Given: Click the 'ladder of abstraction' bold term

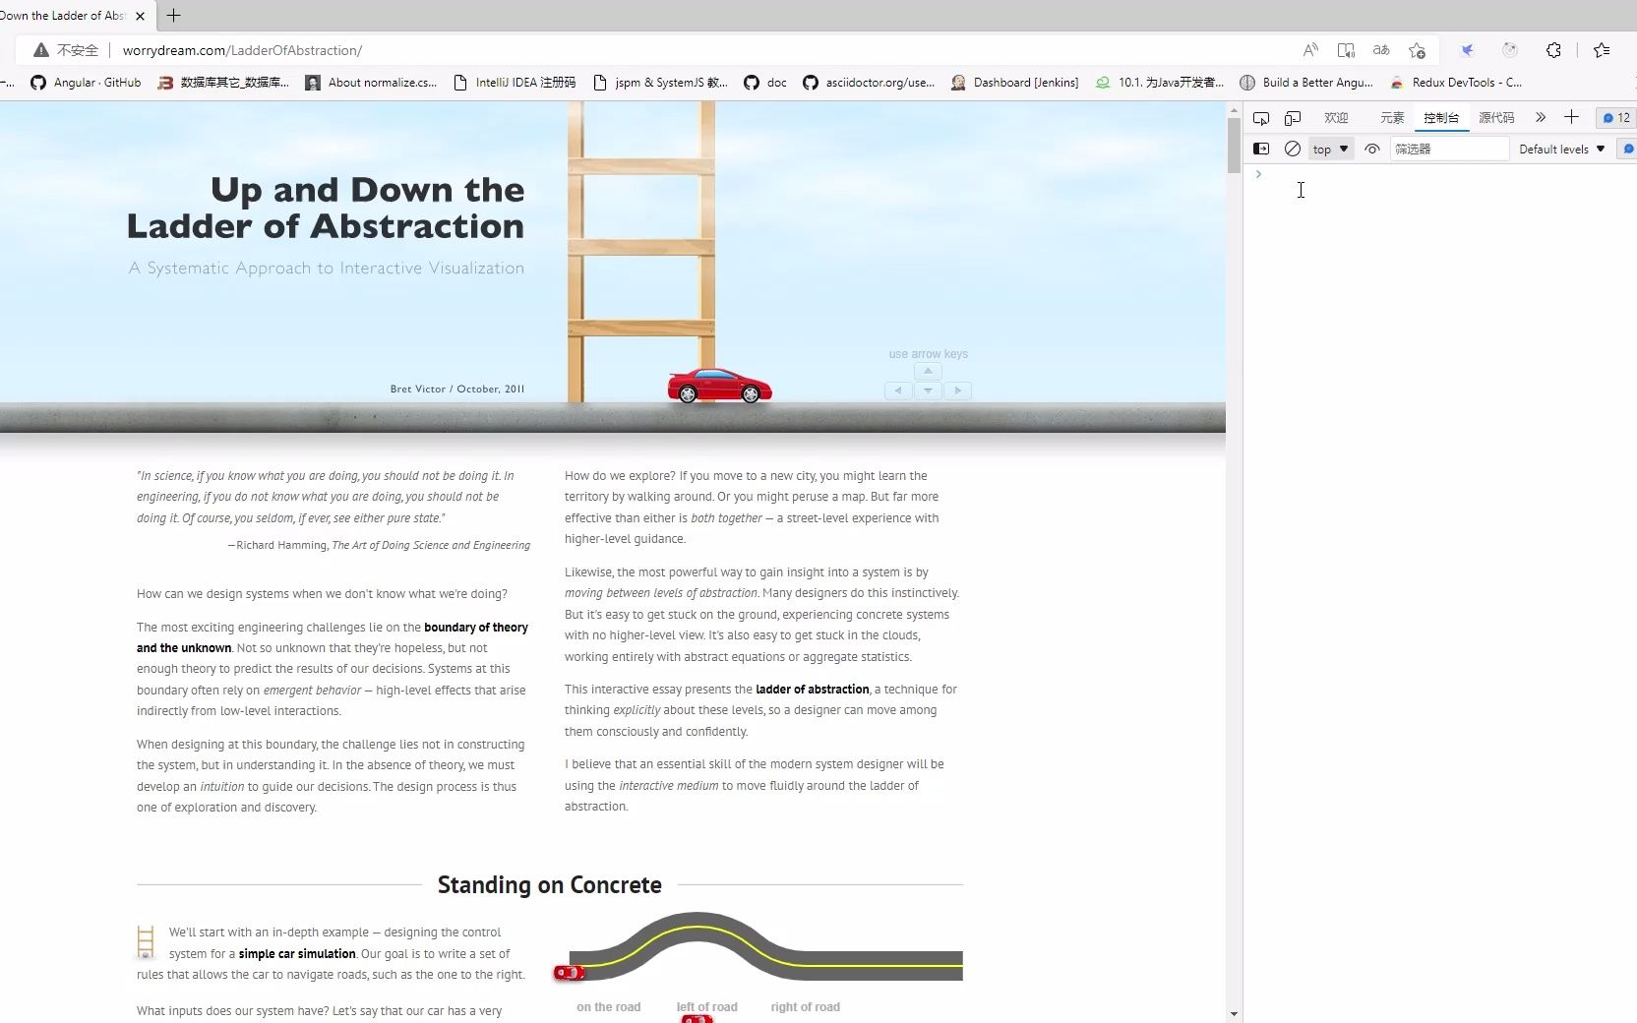Looking at the screenshot, I should [813, 690].
